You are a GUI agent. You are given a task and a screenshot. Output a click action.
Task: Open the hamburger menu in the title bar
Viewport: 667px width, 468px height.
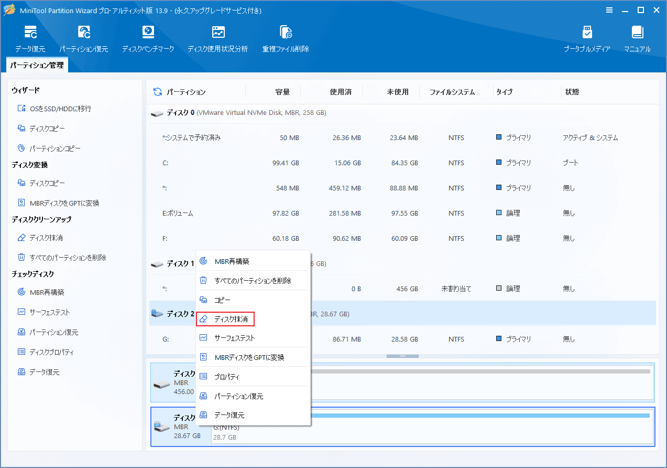609,10
